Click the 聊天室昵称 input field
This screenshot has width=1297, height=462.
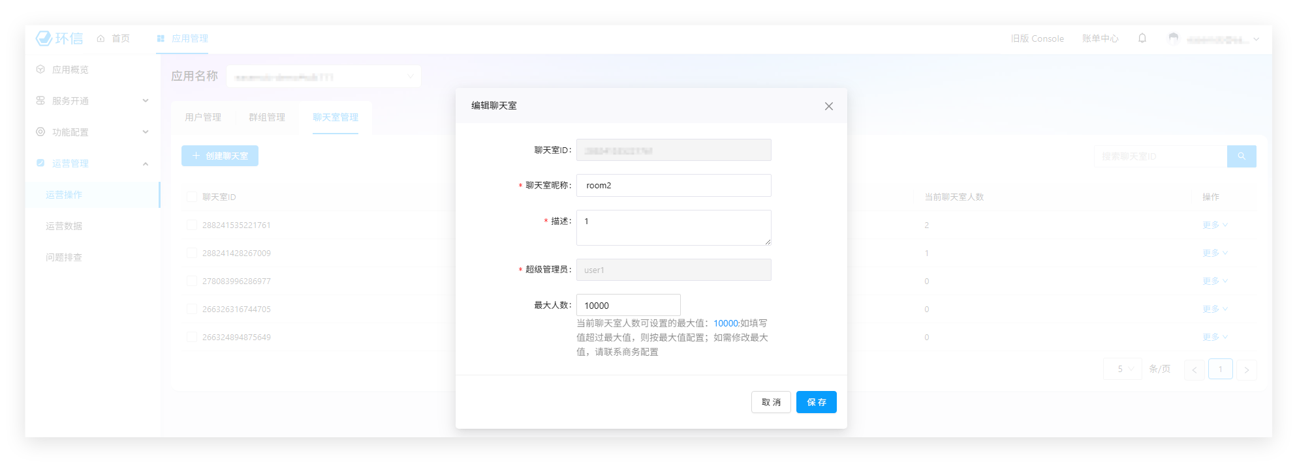pyautogui.click(x=673, y=186)
